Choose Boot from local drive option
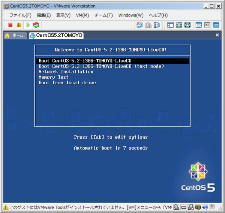 pyautogui.click(x=67, y=82)
